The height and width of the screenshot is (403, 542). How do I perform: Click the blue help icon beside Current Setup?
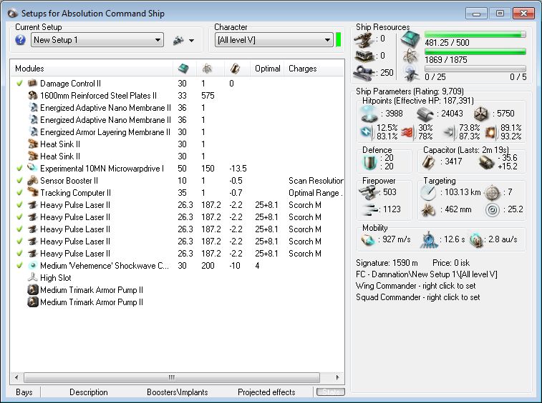point(20,40)
